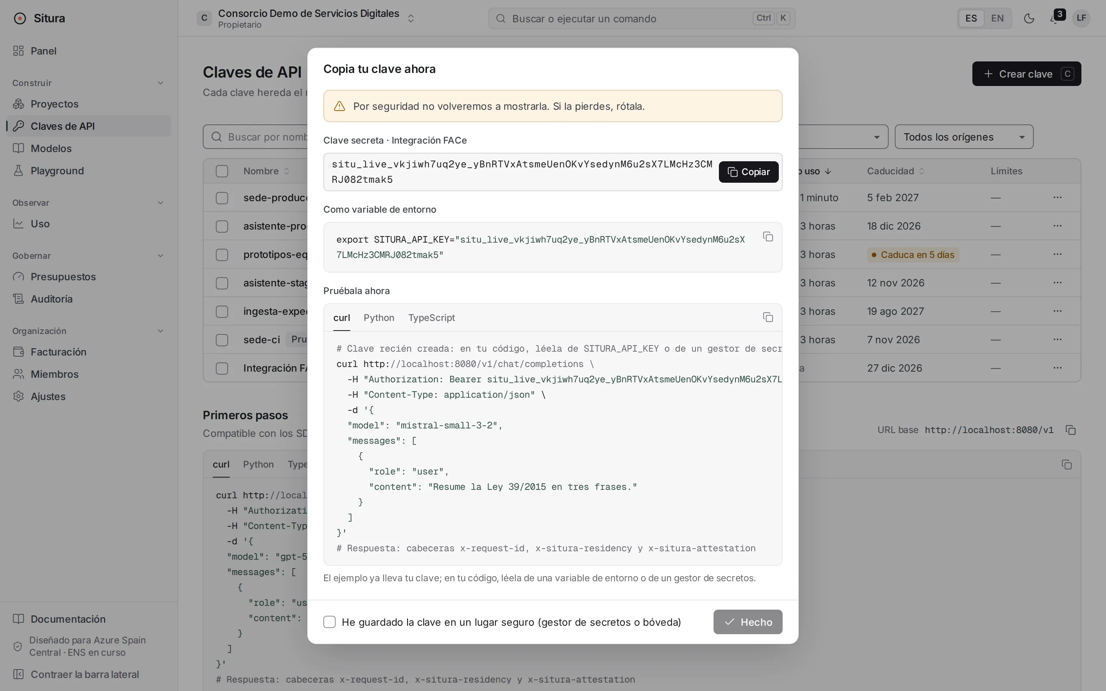The height and width of the screenshot is (691, 1106).
Task: Copy the environment variable export snippet
Action: 768,237
